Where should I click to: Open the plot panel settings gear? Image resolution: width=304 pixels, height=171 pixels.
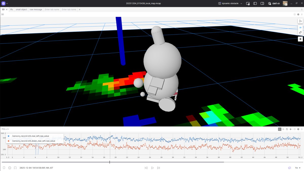(298, 129)
